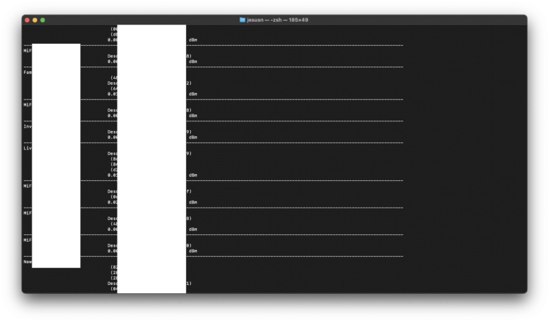
Task: Click the "0.02" value in the output
Action: point(113,202)
